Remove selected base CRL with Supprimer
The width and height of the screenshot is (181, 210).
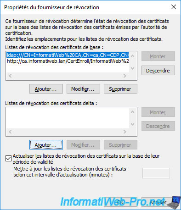pos(120,89)
